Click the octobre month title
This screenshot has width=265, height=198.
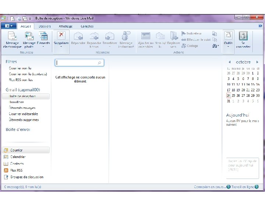click(x=243, y=62)
